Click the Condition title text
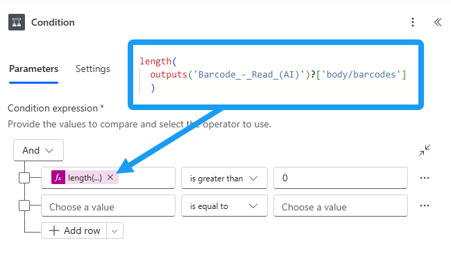 point(53,22)
